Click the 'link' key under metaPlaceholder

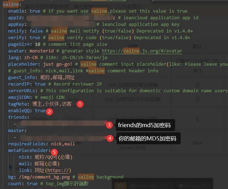[24, 170]
